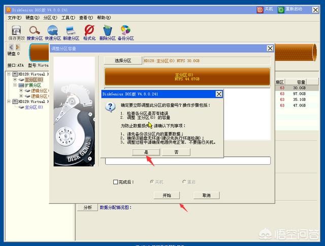Click the Restart (重新启动) icon in title bar
The image size is (325, 246).
(281, 10)
